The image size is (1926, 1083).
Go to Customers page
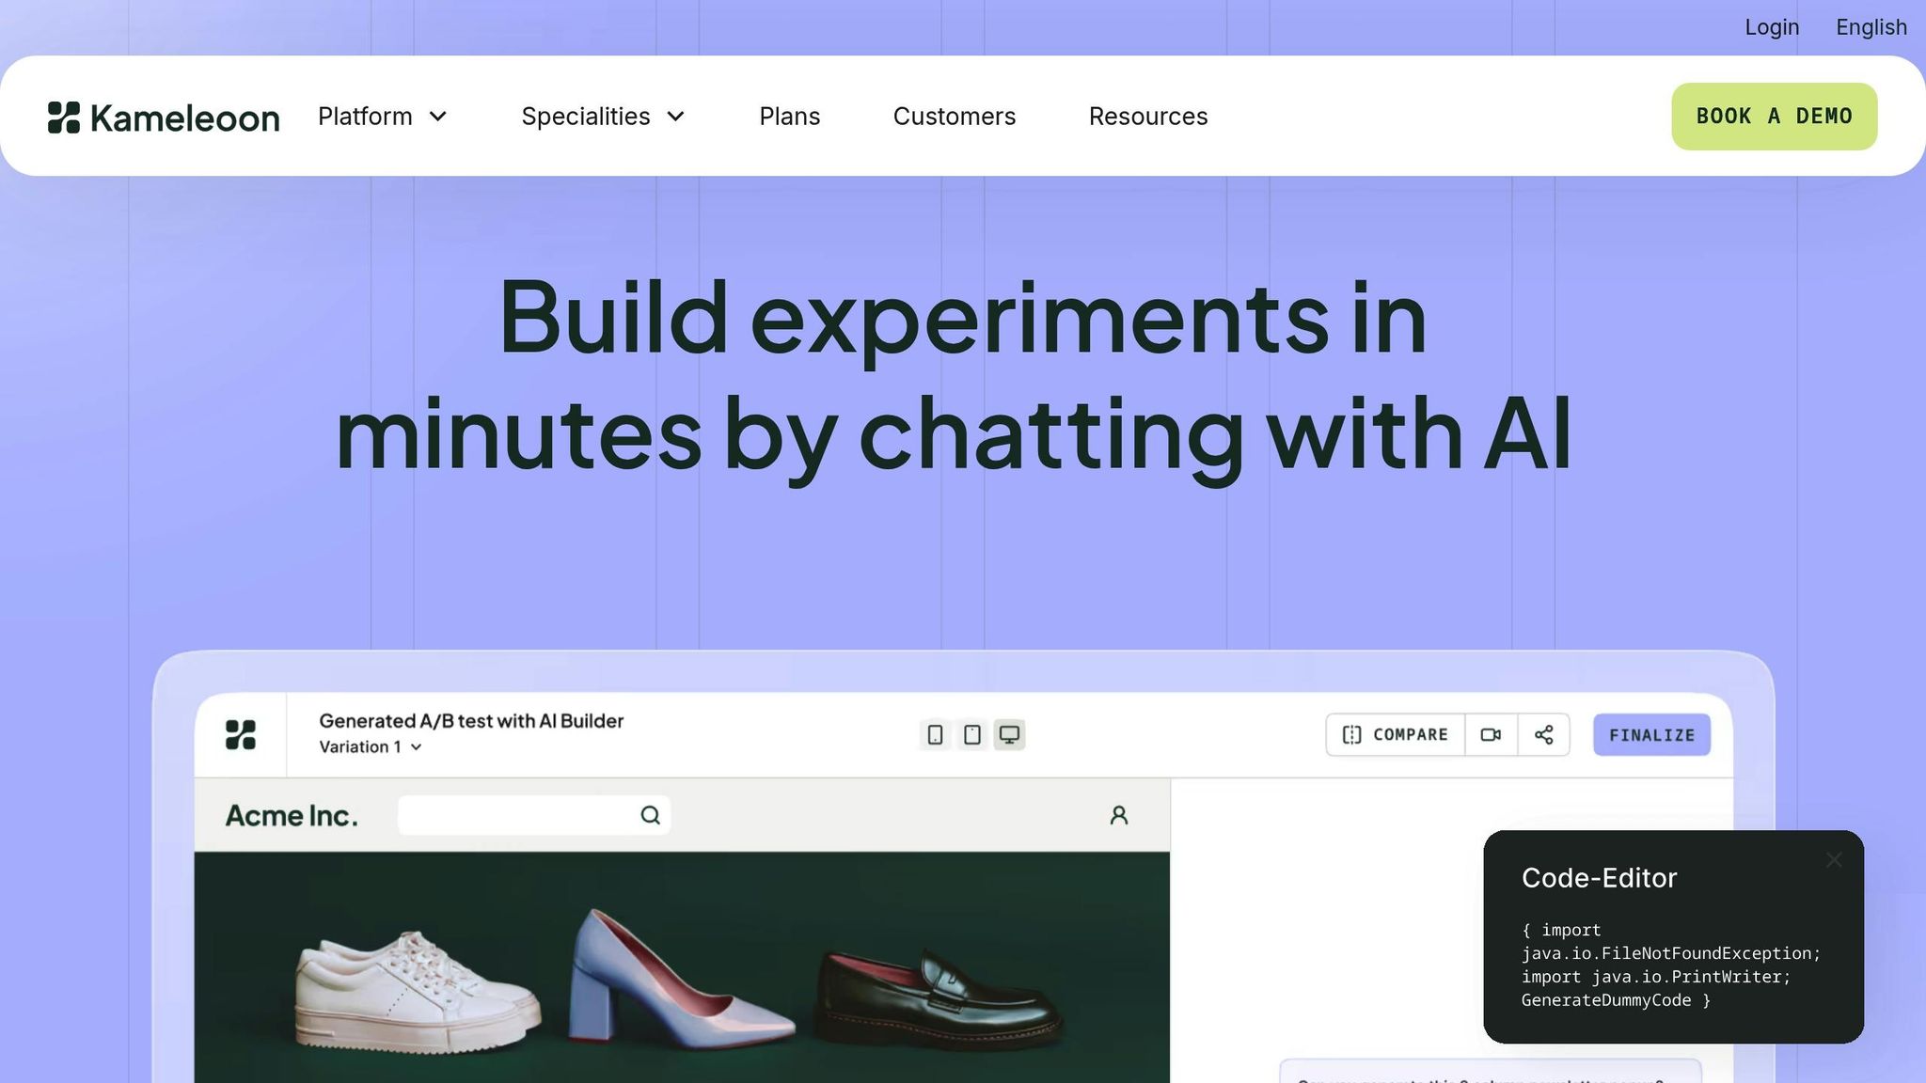tap(954, 117)
